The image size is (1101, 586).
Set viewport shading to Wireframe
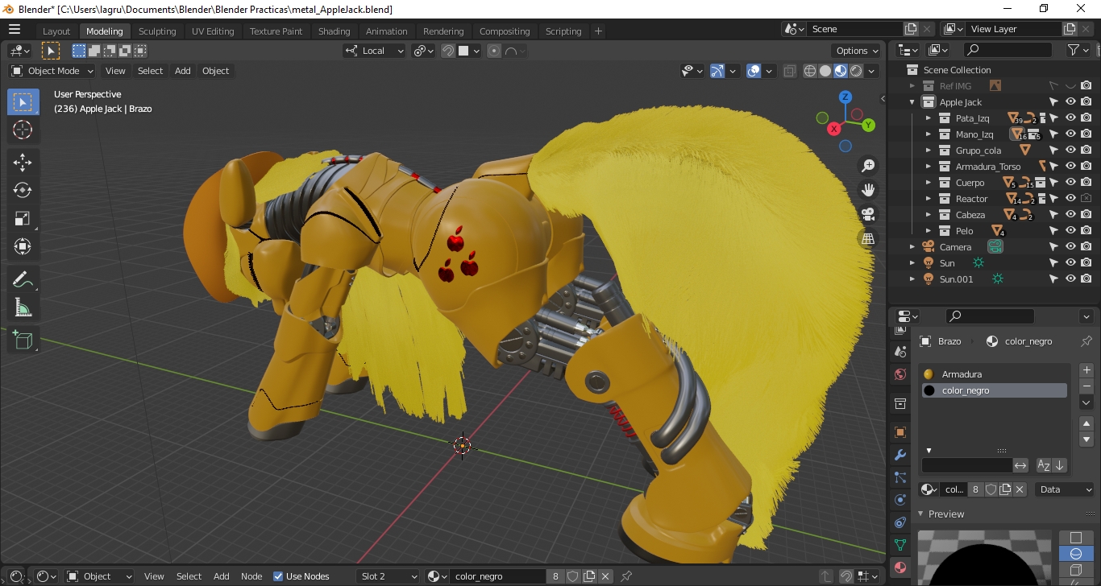(x=810, y=71)
